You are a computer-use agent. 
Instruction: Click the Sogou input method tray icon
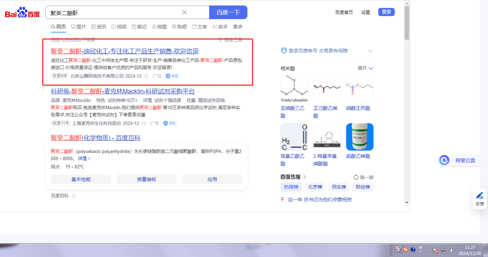coord(405,250)
